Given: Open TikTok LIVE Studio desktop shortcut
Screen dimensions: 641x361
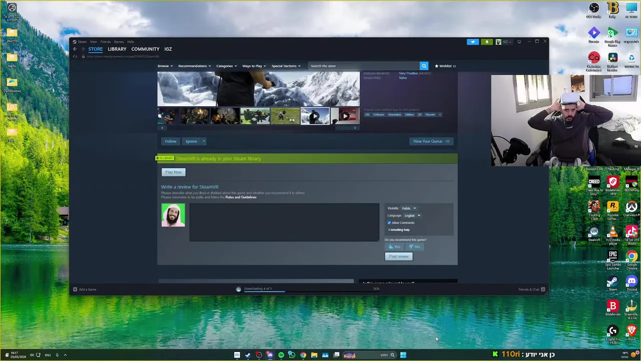Looking at the screenshot, I should coord(631,235).
